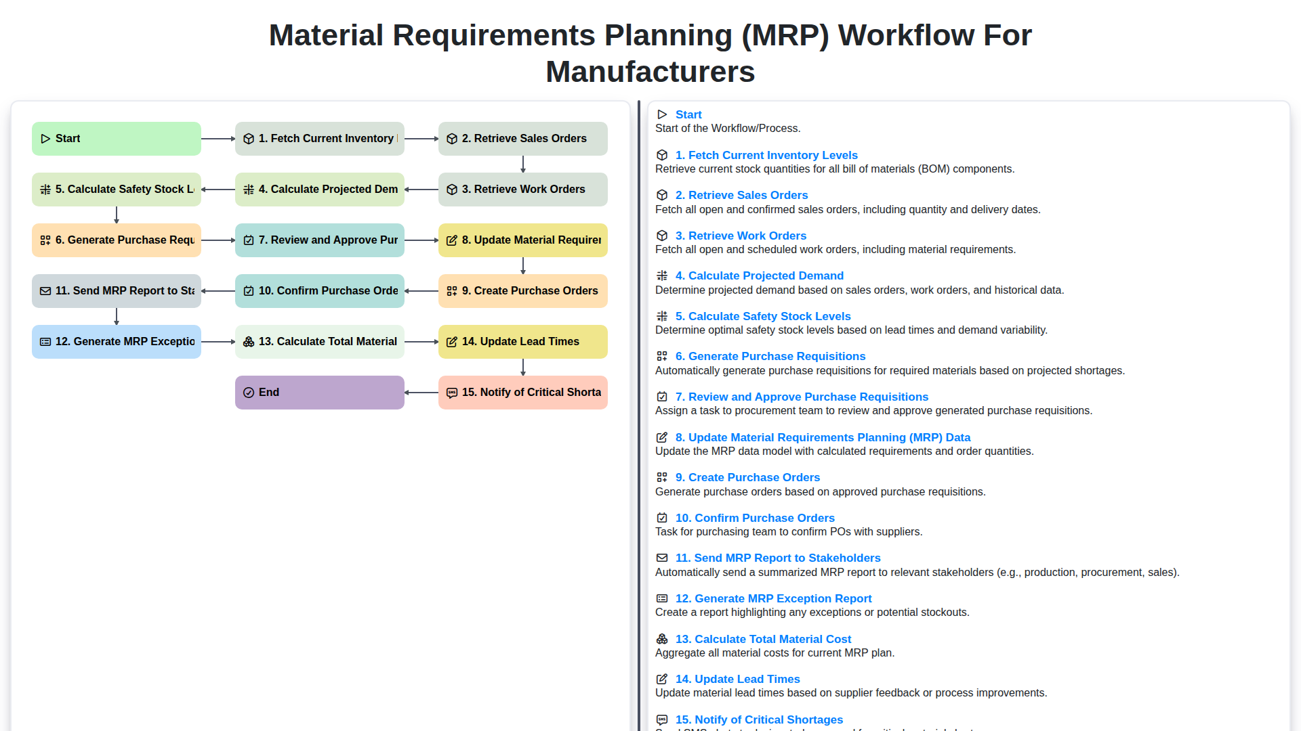1301x731 pixels.
Task: Click the report icon on Generate MRP Exception Report node
Action: (45, 341)
